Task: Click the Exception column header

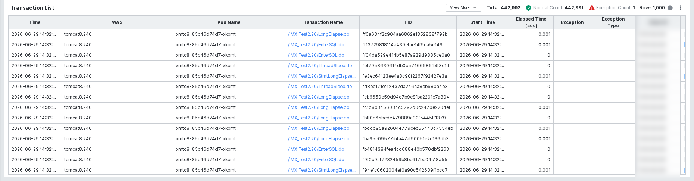Action: [x=572, y=22]
